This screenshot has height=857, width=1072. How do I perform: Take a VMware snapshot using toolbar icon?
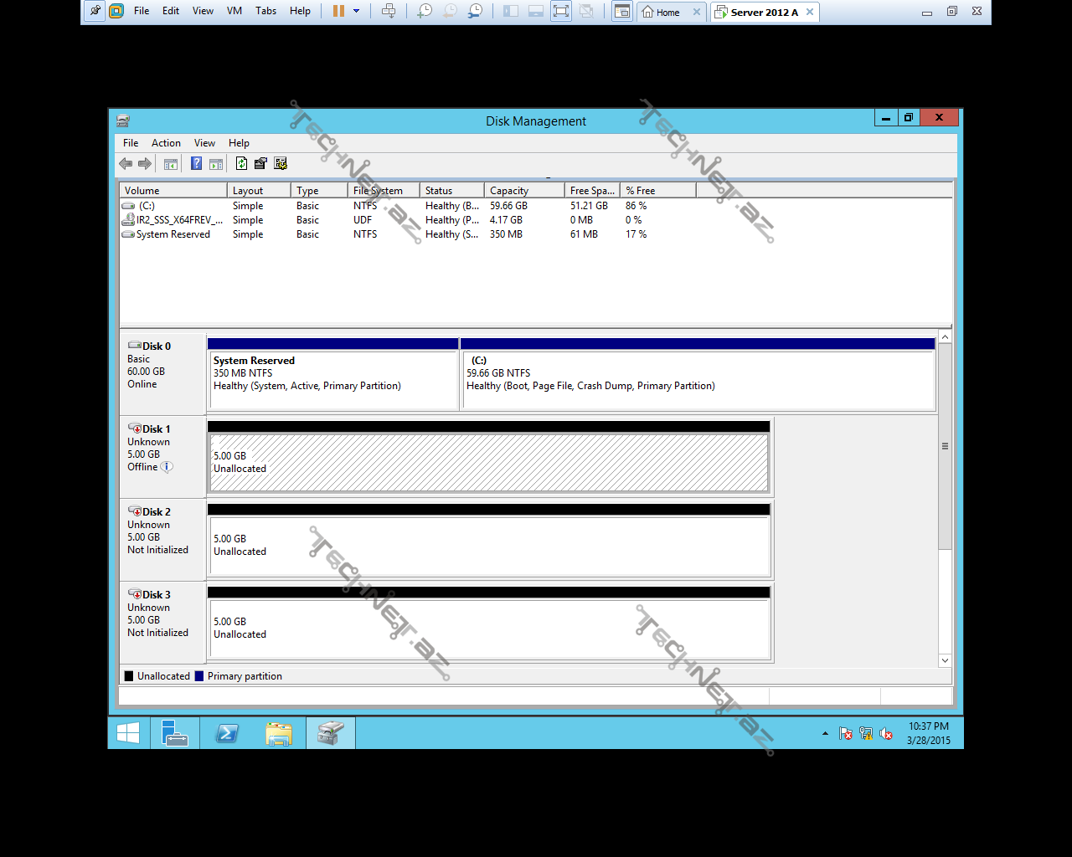point(425,11)
